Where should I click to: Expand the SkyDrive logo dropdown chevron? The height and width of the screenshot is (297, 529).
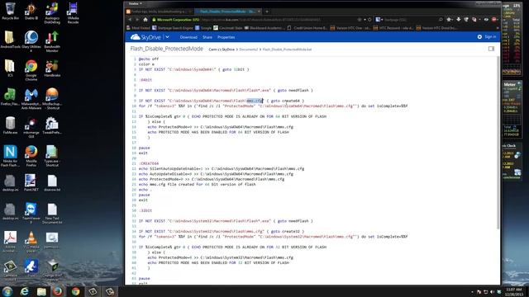(x=167, y=37)
